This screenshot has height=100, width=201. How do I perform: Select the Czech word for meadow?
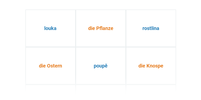click(x=50, y=28)
